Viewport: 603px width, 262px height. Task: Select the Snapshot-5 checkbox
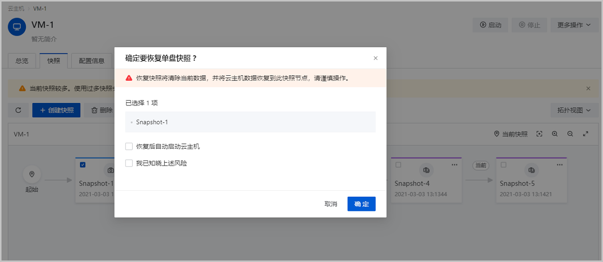(x=504, y=165)
